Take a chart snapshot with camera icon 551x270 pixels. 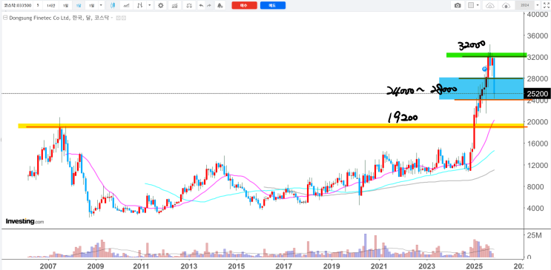coord(458,6)
